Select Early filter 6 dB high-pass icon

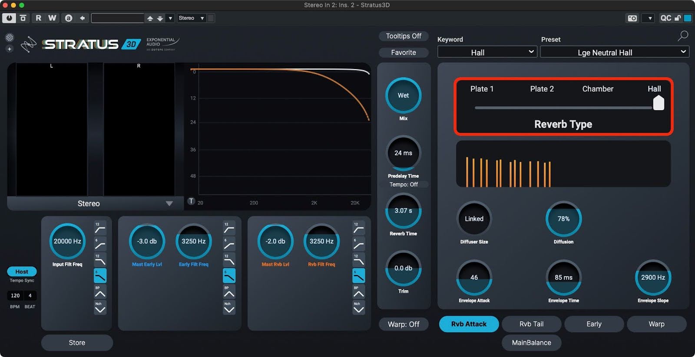coord(229,244)
